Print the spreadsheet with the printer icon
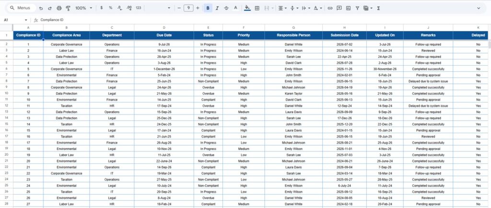 pos(59,8)
